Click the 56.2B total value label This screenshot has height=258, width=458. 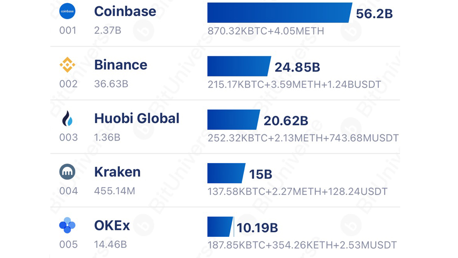(374, 14)
